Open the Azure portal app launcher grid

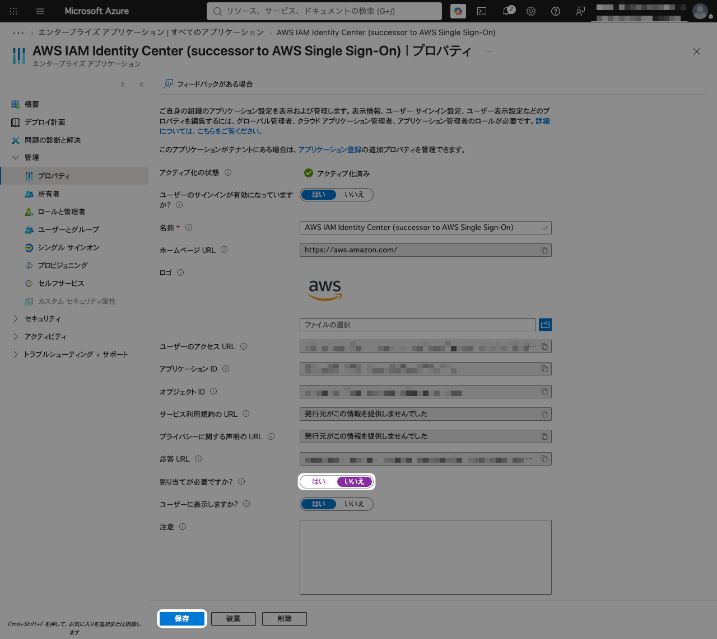(13, 11)
